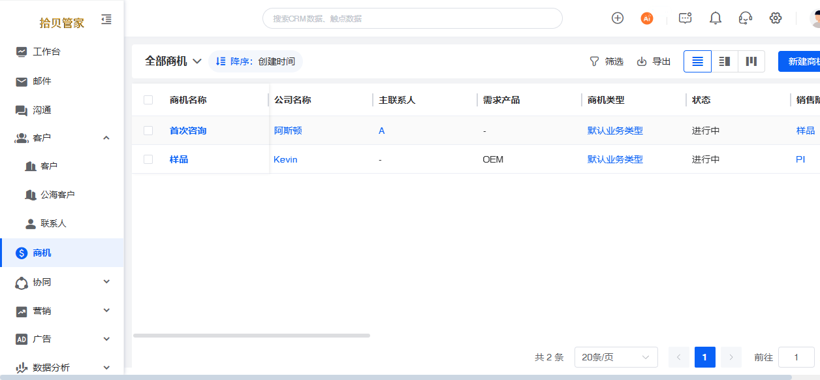The image size is (820, 380).
Task: Tick the checkbox for 首次咨询 row
Action: [x=148, y=131]
